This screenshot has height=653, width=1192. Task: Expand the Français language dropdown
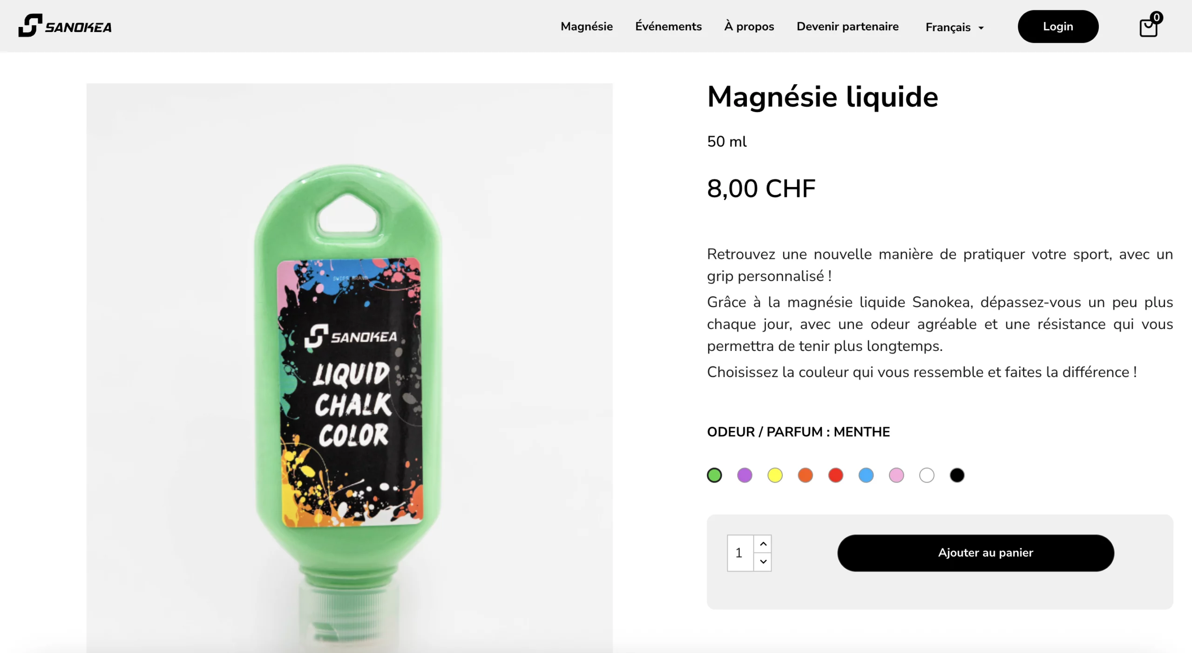point(955,27)
